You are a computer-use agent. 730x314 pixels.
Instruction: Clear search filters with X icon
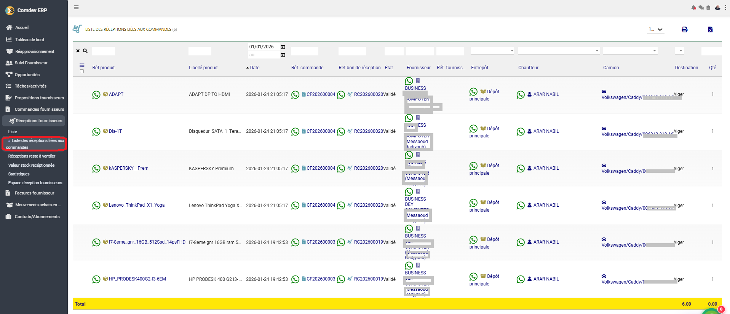pyautogui.click(x=78, y=51)
